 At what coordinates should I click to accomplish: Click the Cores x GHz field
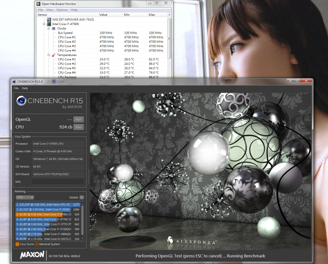tap(58, 151)
